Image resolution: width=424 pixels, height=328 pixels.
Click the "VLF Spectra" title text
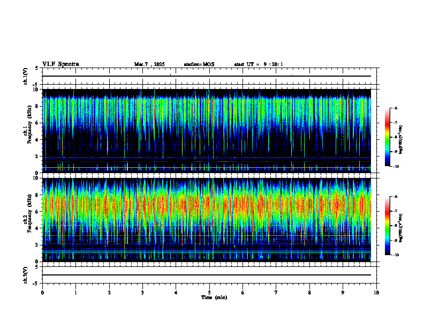click(x=60, y=64)
